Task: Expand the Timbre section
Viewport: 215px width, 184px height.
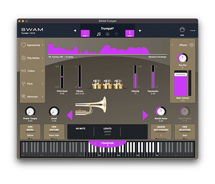Action: [32, 71]
